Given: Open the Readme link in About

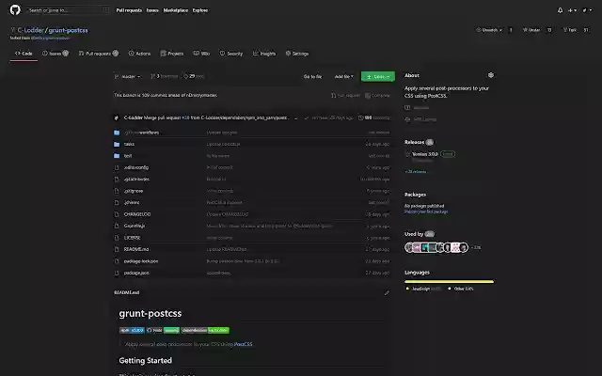Looking at the screenshot, I should point(417,108).
